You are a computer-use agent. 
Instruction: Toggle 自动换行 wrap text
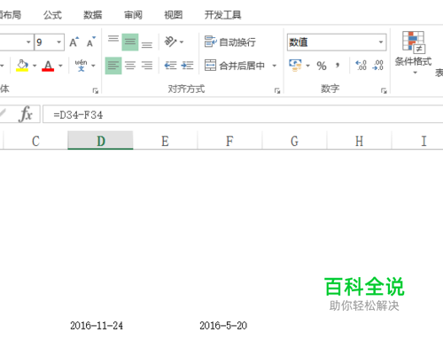pos(229,42)
